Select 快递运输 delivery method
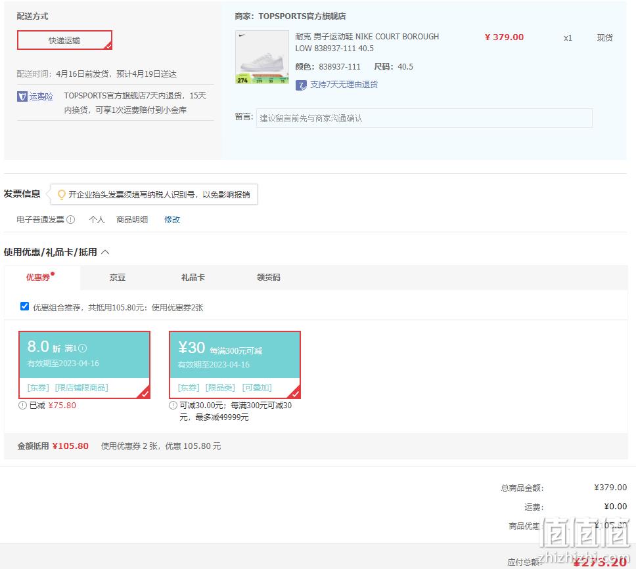The height and width of the screenshot is (569, 636). pyautogui.click(x=64, y=40)
